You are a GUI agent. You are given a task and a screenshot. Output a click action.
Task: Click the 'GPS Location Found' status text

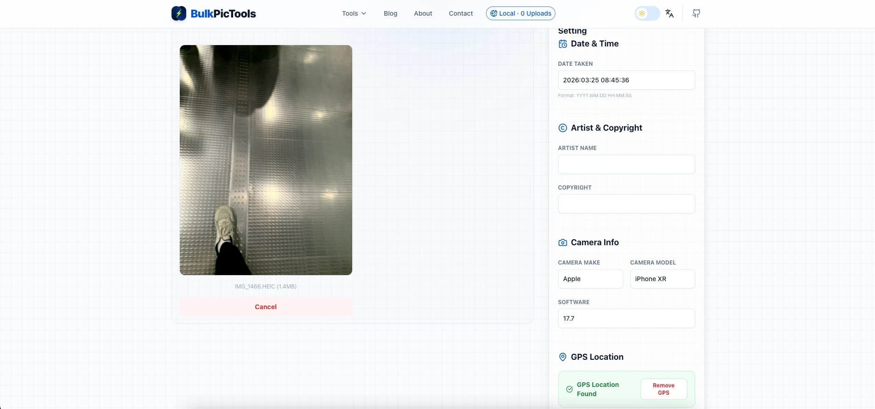pos(598,389)
